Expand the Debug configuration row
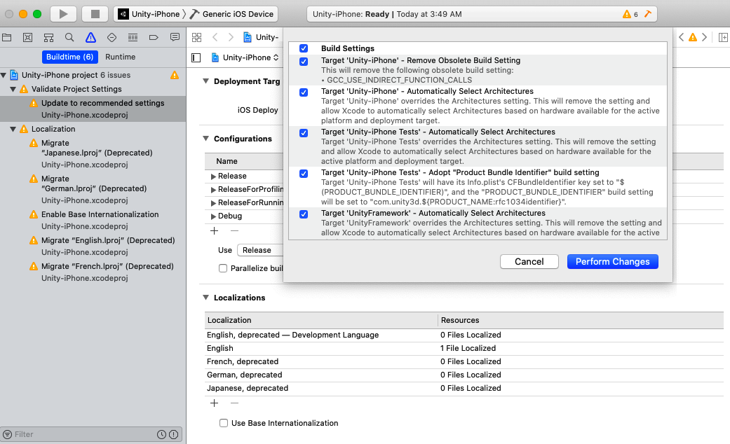The width and height of the screenshot is (730, 444). pyautogui.click(x=213, y=216)
